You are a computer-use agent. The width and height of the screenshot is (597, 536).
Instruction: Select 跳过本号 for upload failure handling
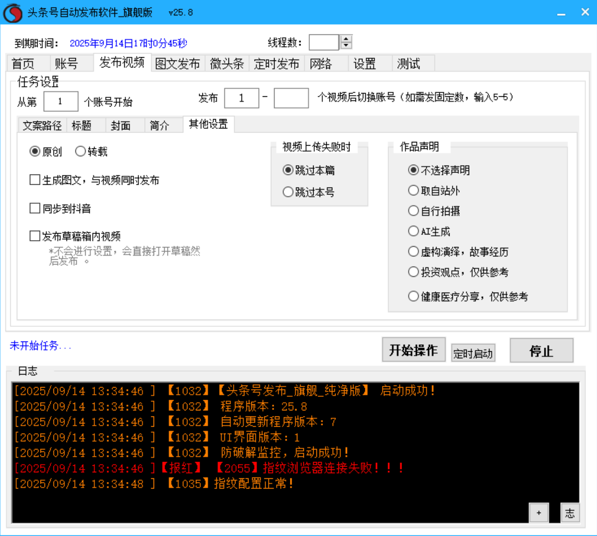click(288, 192)
